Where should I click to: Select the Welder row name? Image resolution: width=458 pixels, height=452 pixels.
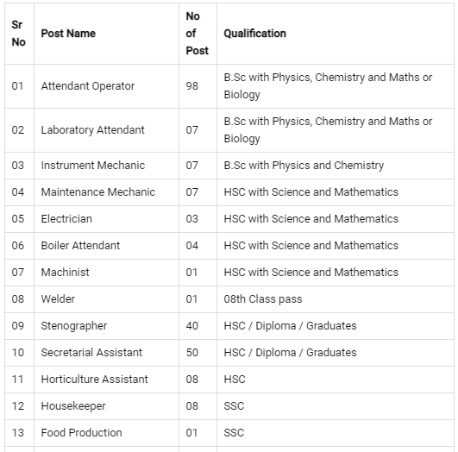(x=58, y=299)
